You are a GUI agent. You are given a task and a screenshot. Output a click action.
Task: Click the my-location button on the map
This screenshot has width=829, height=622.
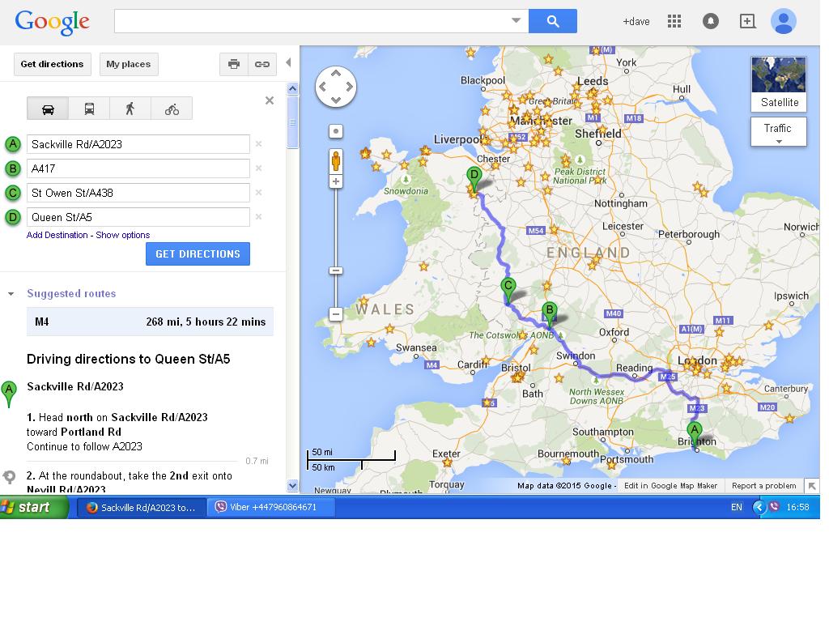click(336, 131)
